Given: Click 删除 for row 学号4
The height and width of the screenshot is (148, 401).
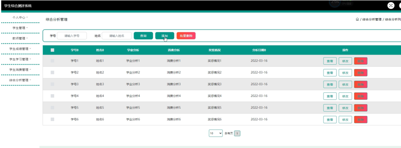Looking at the screenshot, I should tap(361, 96).
